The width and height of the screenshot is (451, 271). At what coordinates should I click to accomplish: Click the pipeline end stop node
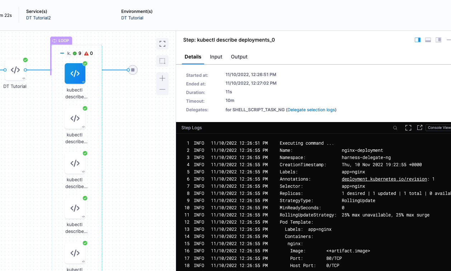tap(133, 70)
